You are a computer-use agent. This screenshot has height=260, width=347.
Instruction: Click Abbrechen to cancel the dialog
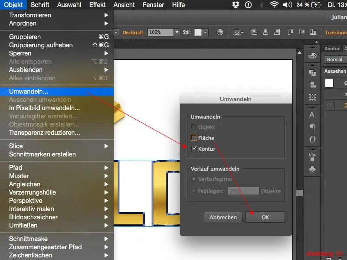point(223,218)
